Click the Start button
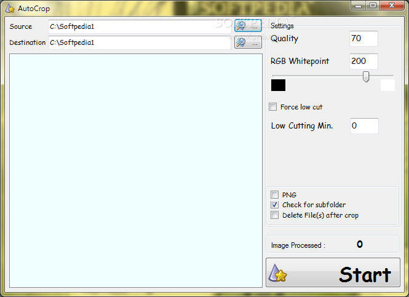This screenshot has width=409, height=297. 333,272
